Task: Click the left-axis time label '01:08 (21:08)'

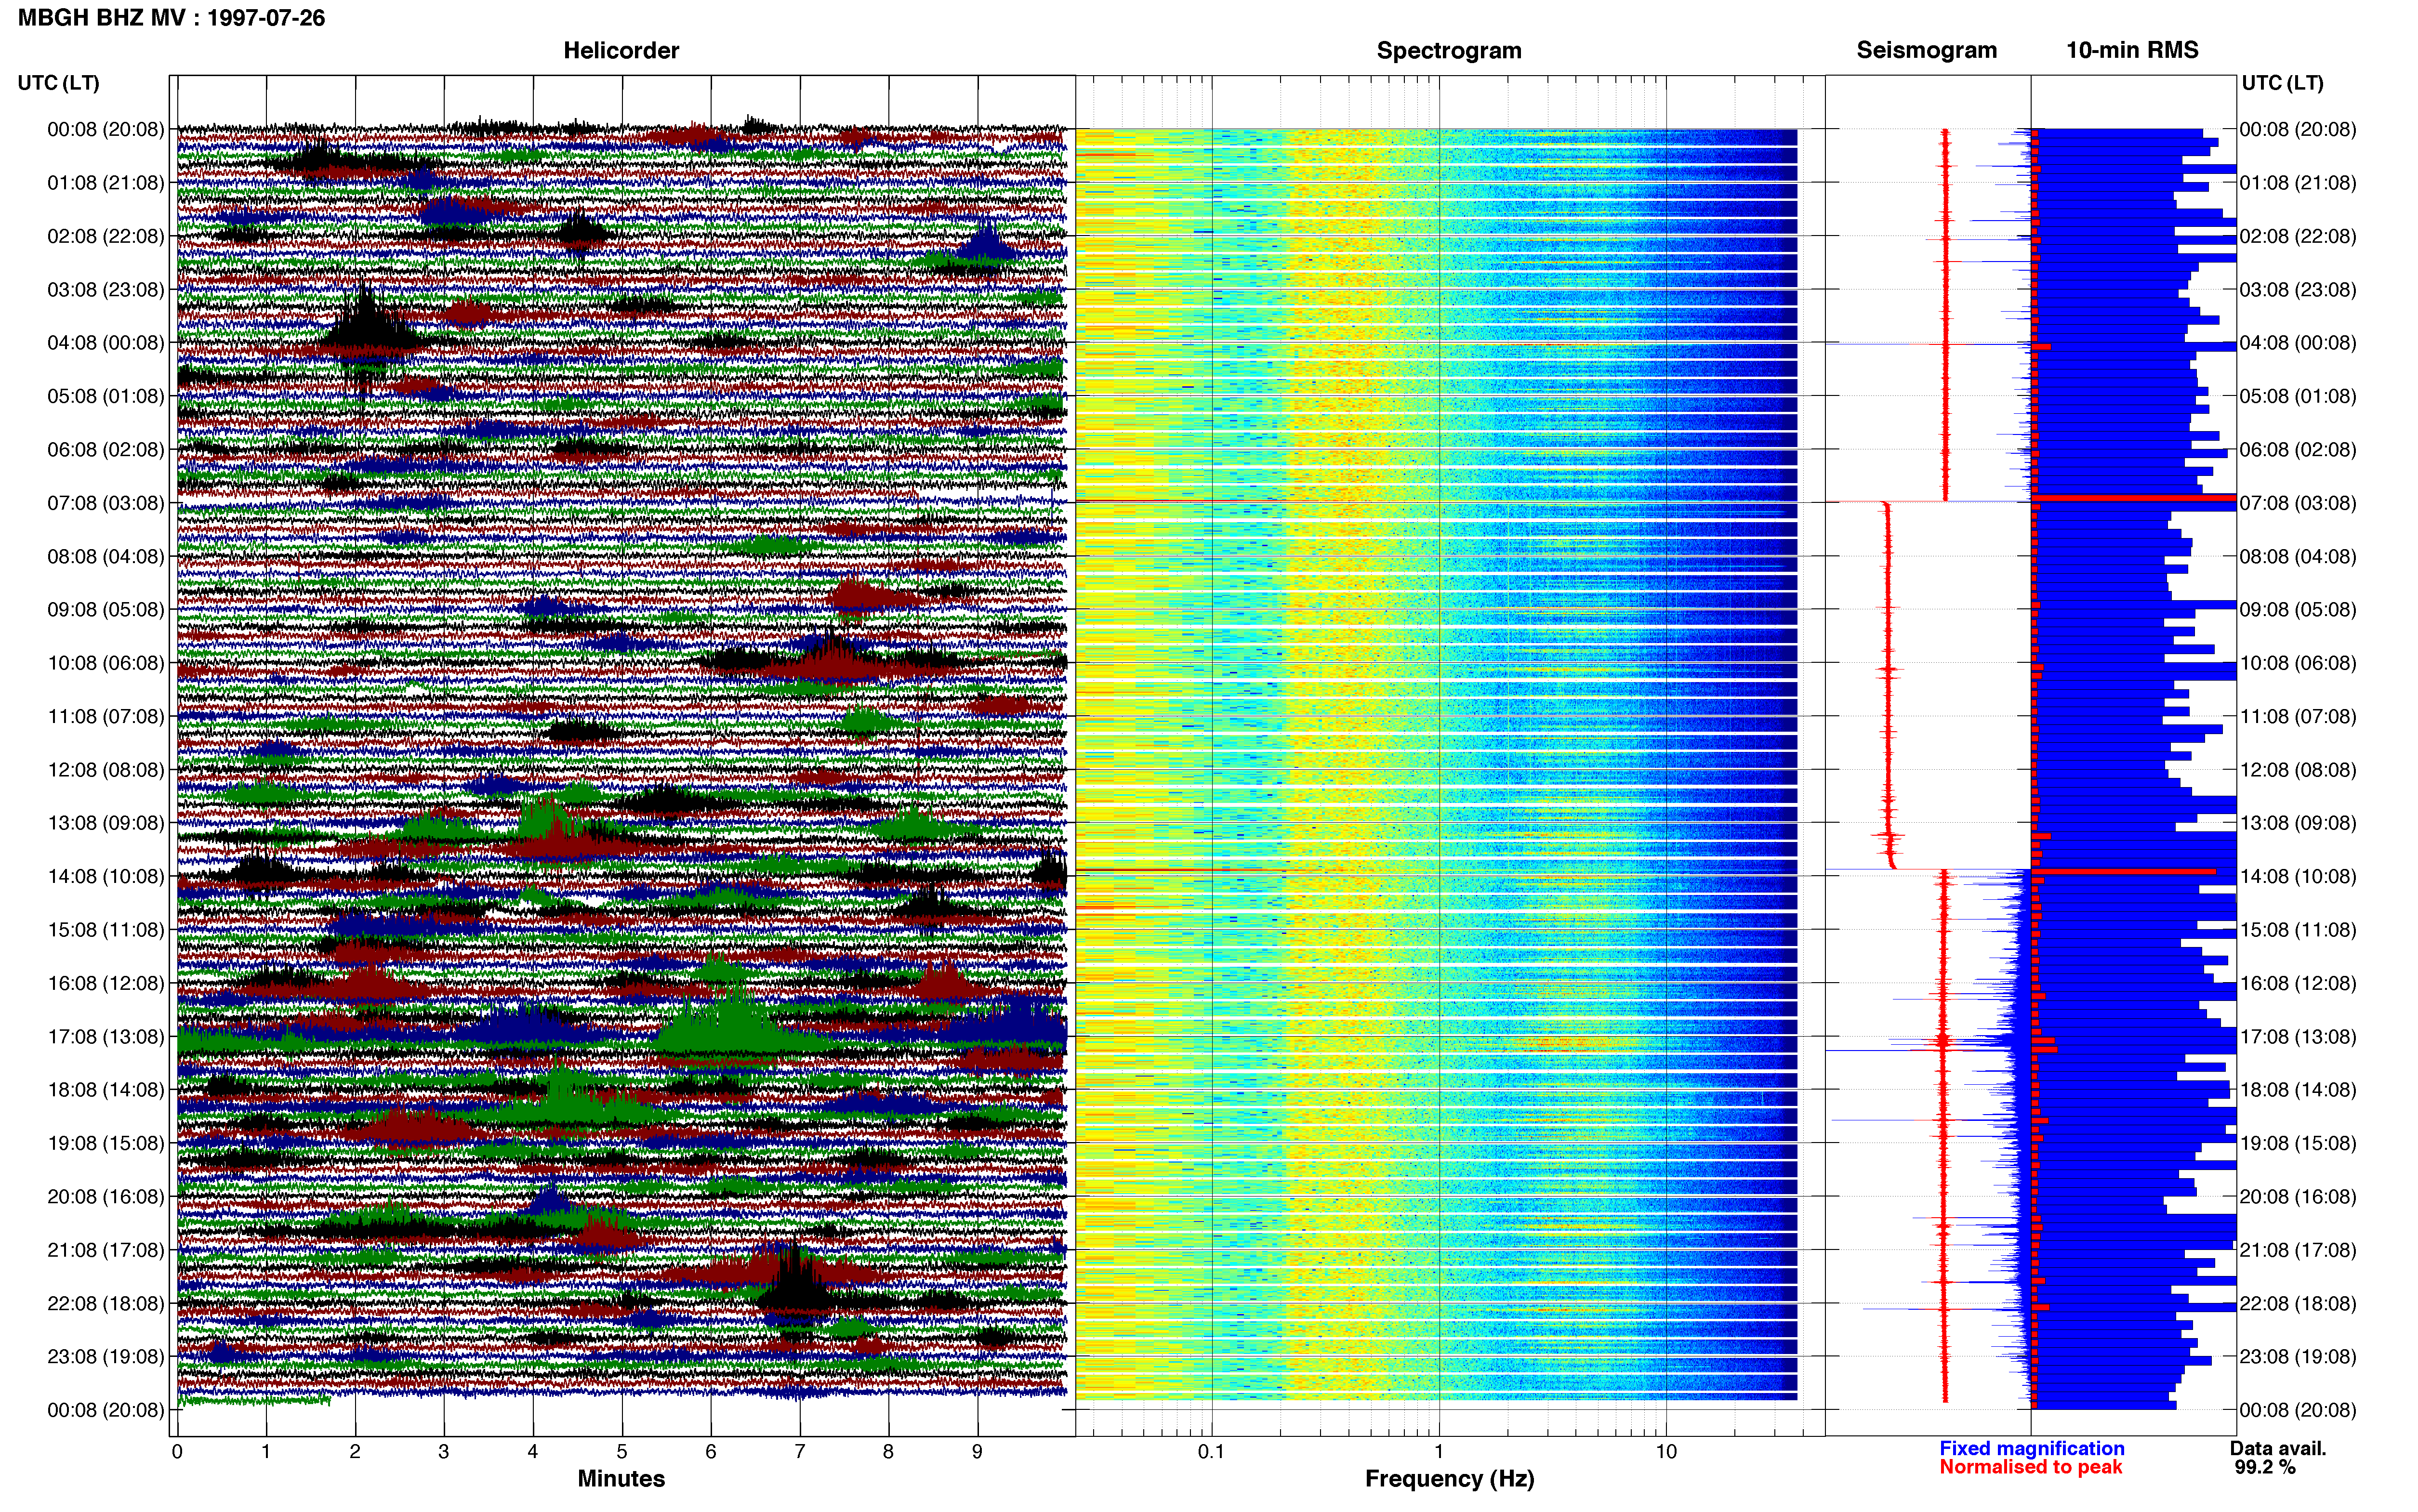Action: pos(106,183)
